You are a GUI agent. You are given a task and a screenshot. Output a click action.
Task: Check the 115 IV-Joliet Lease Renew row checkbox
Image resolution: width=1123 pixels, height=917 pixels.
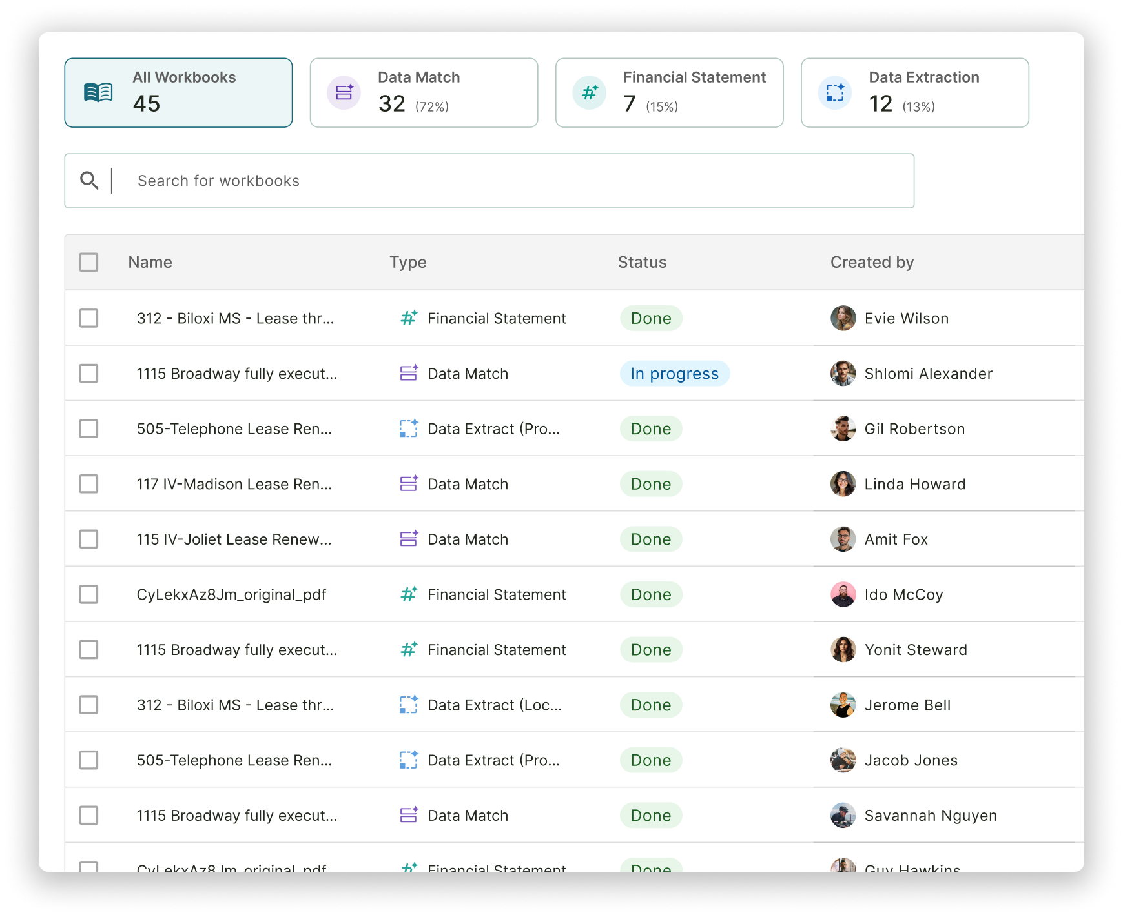pyautogui.click(x=88, y=539)
